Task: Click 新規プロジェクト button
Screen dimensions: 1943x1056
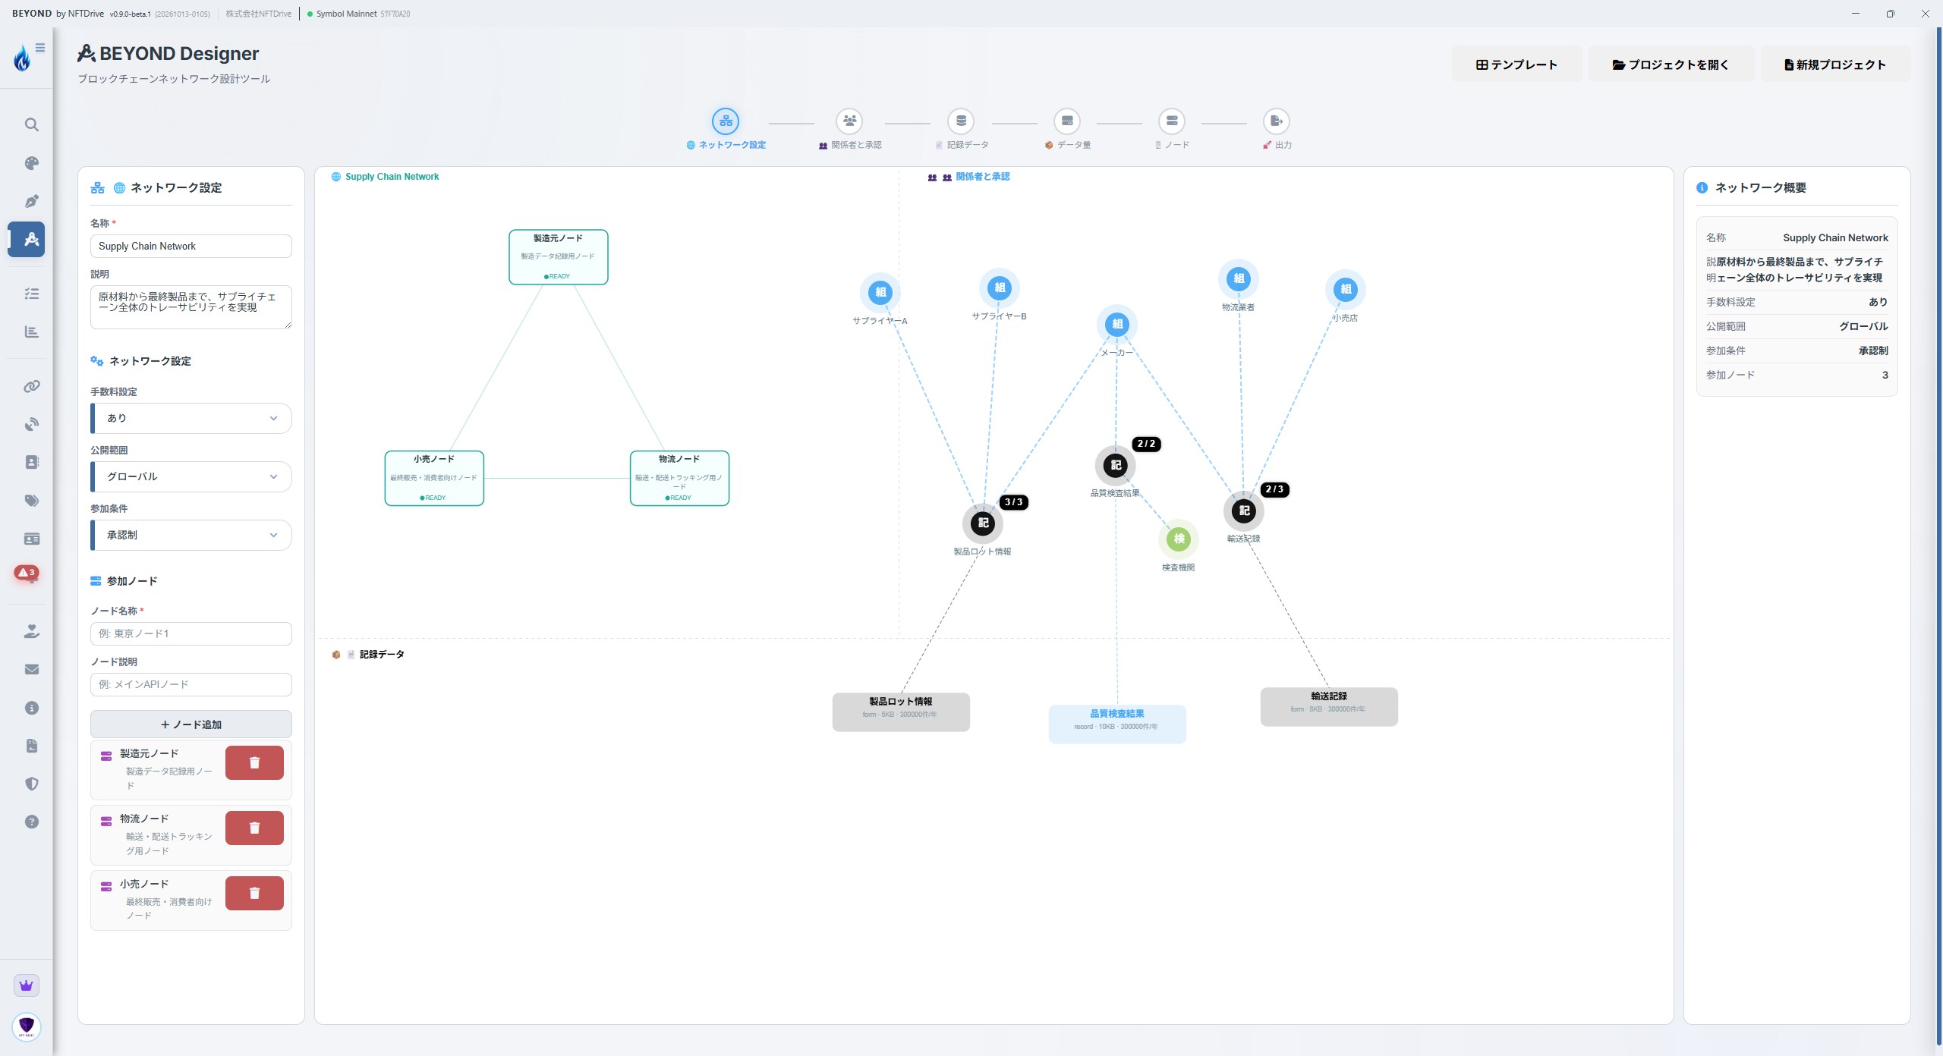Action: (x=1835, y=64)
